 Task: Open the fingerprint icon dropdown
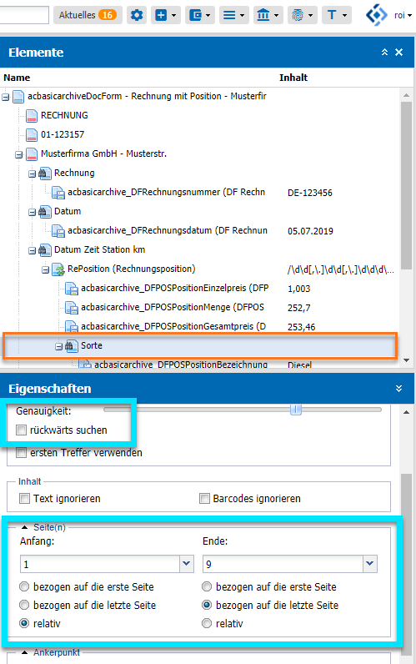point(302,15)
